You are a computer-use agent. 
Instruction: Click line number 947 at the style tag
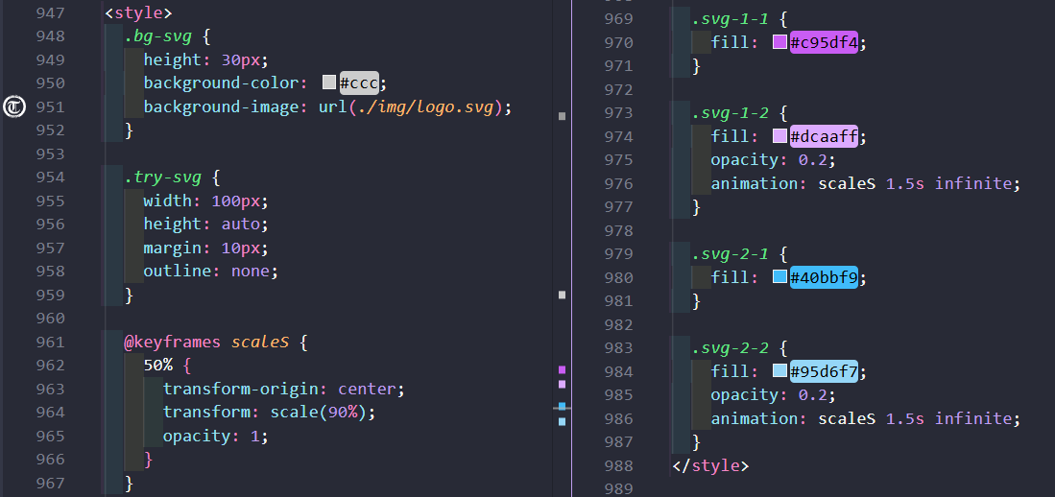(49, 14)
